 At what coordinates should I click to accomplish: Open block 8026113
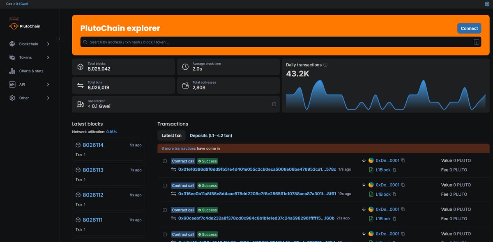pyautogui.click(x=93, y=170)
